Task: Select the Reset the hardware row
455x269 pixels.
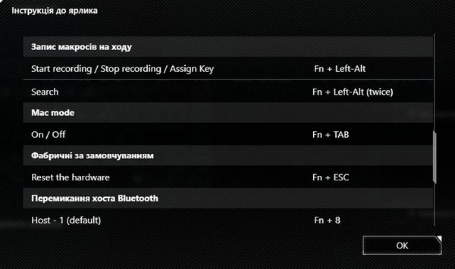Action: pyautogui.click(x=70, y=178)
